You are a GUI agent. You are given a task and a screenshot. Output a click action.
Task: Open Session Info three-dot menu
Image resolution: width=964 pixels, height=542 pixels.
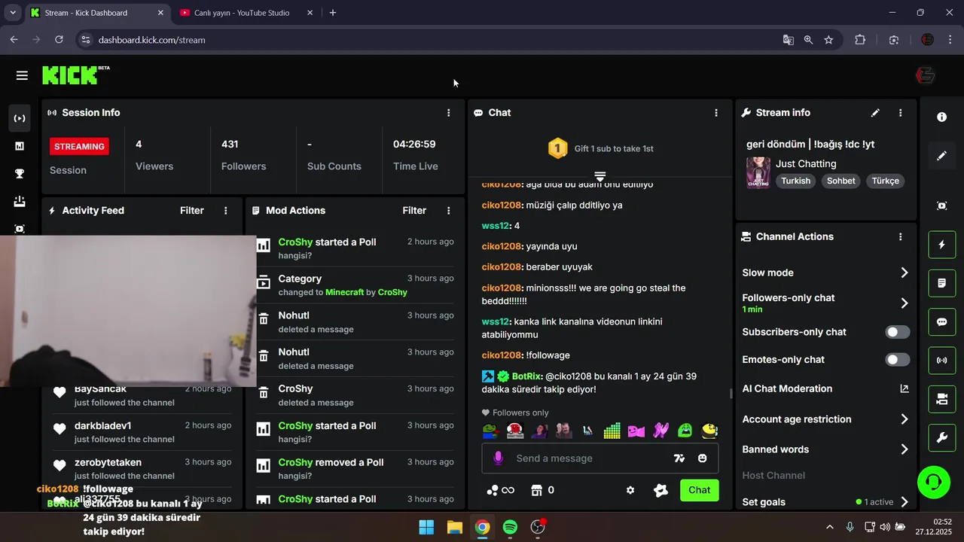coord(449,113)
